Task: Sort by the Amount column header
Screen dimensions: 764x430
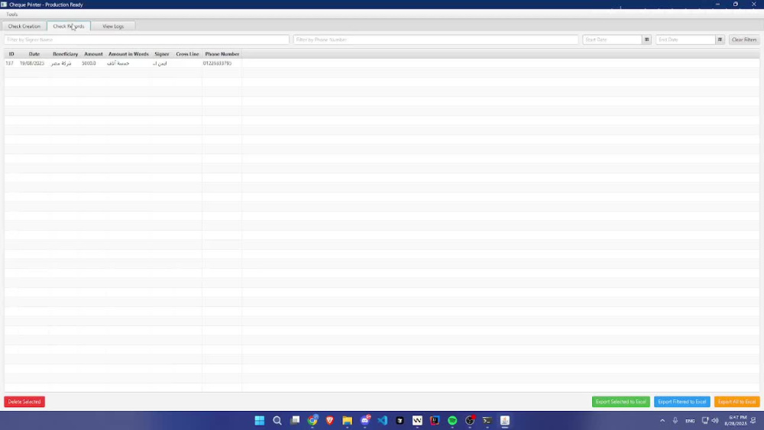Action: coord(93,54)
